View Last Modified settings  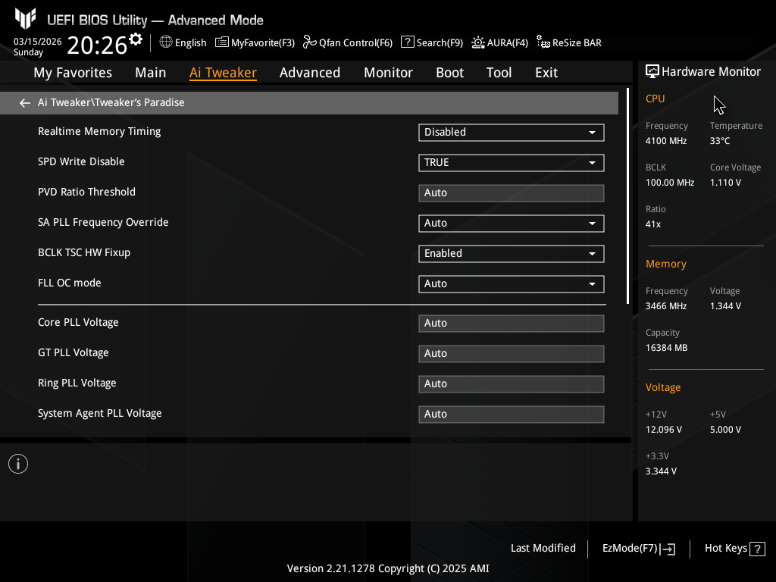point(543,548)
